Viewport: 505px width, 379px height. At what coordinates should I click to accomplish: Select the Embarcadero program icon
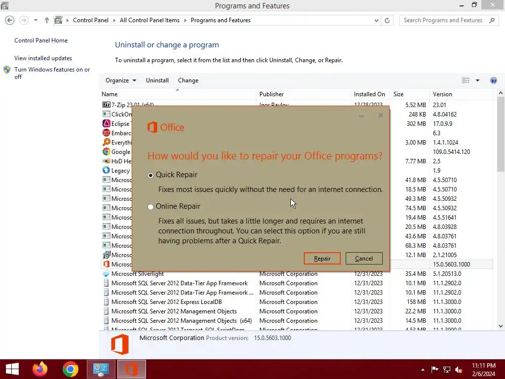tap(107, 133)
